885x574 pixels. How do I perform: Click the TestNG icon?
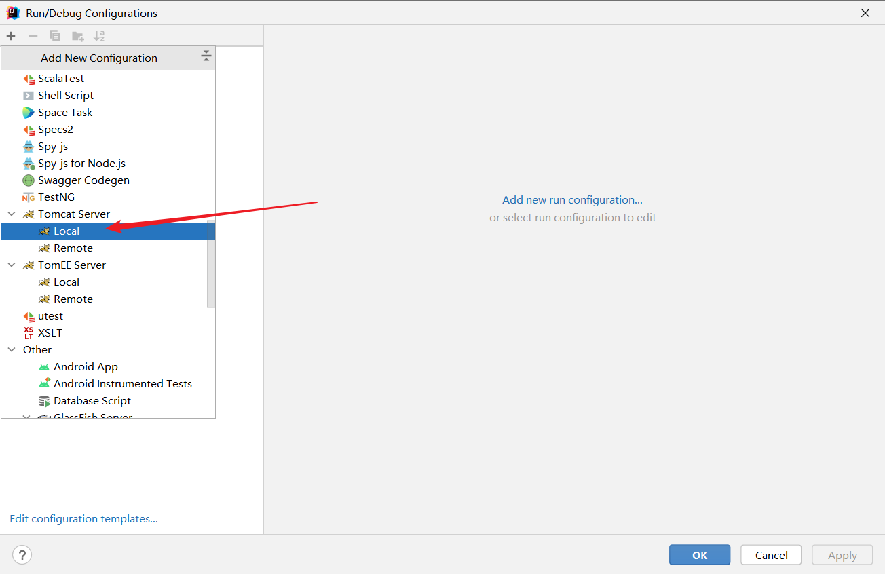pos(29,197)
